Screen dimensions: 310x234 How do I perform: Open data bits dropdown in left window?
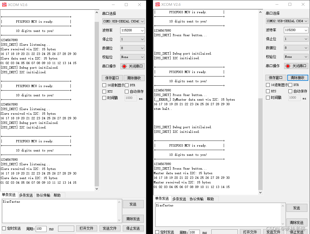[133, 48]
